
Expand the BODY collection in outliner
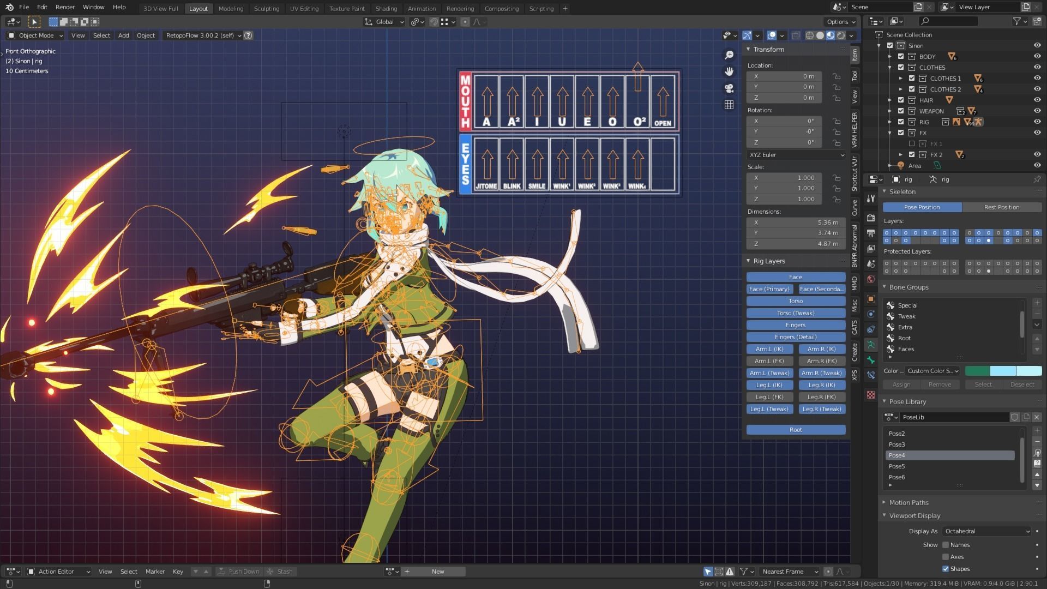click(890, 57)
